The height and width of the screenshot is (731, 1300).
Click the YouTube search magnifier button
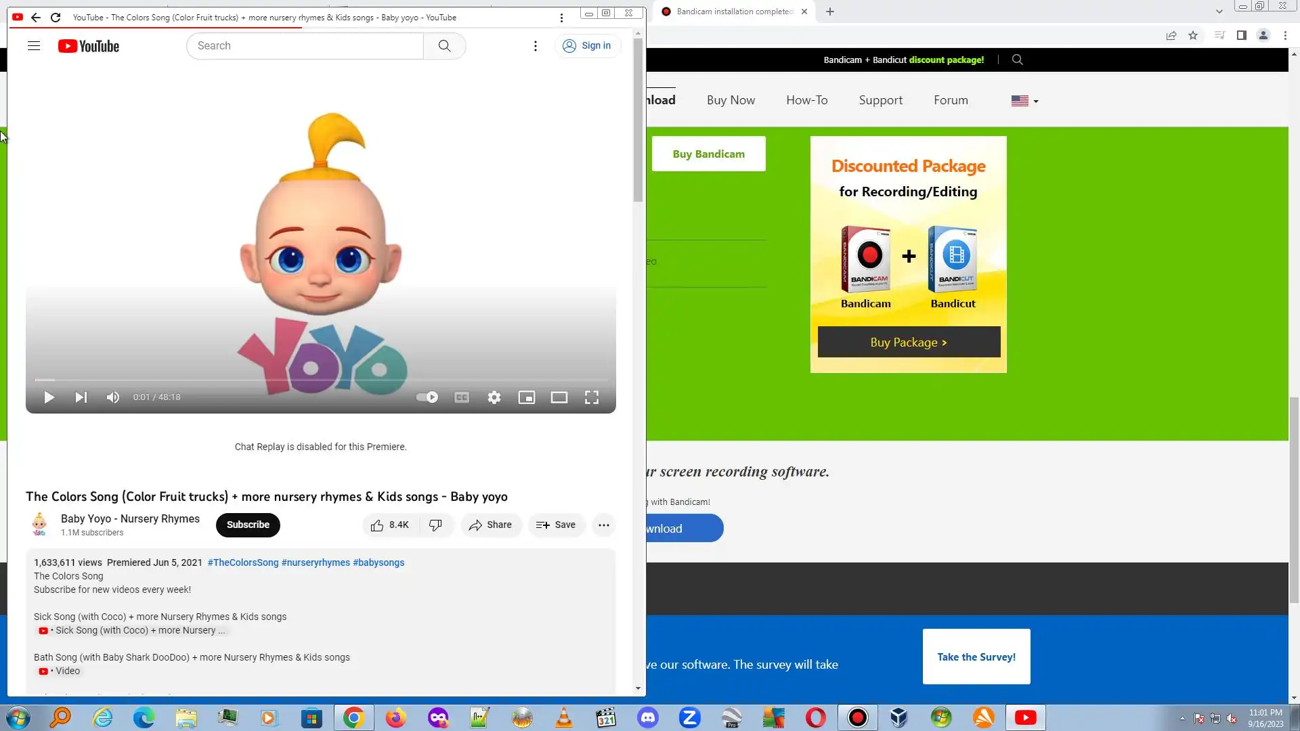point(444,46)
